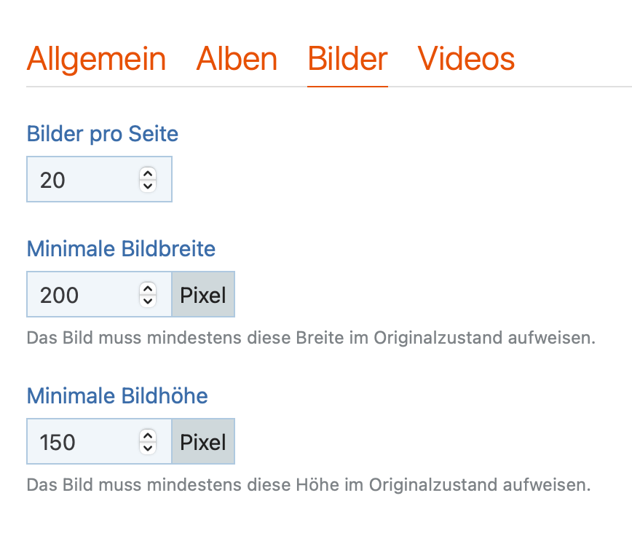
Task: Click into the Minimale Bildbreite value field
Action: point(80,295)
